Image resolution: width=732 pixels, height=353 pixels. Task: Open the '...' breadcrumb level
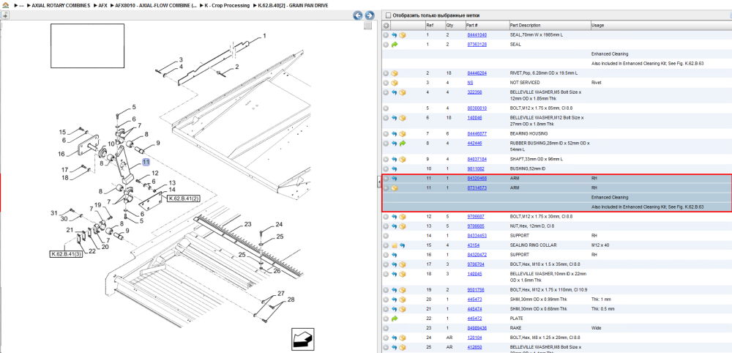[x=21, y=6]
